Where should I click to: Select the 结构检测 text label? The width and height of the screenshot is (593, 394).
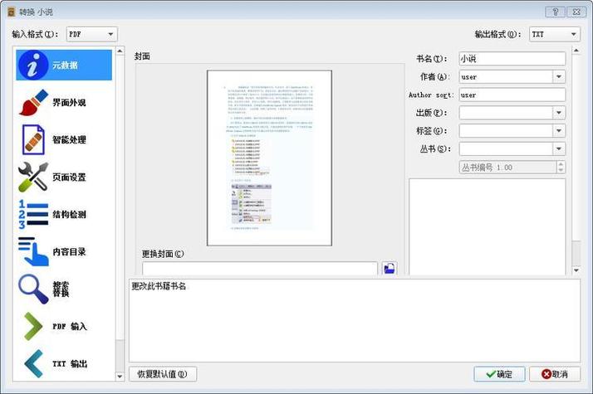coord(69,214)
